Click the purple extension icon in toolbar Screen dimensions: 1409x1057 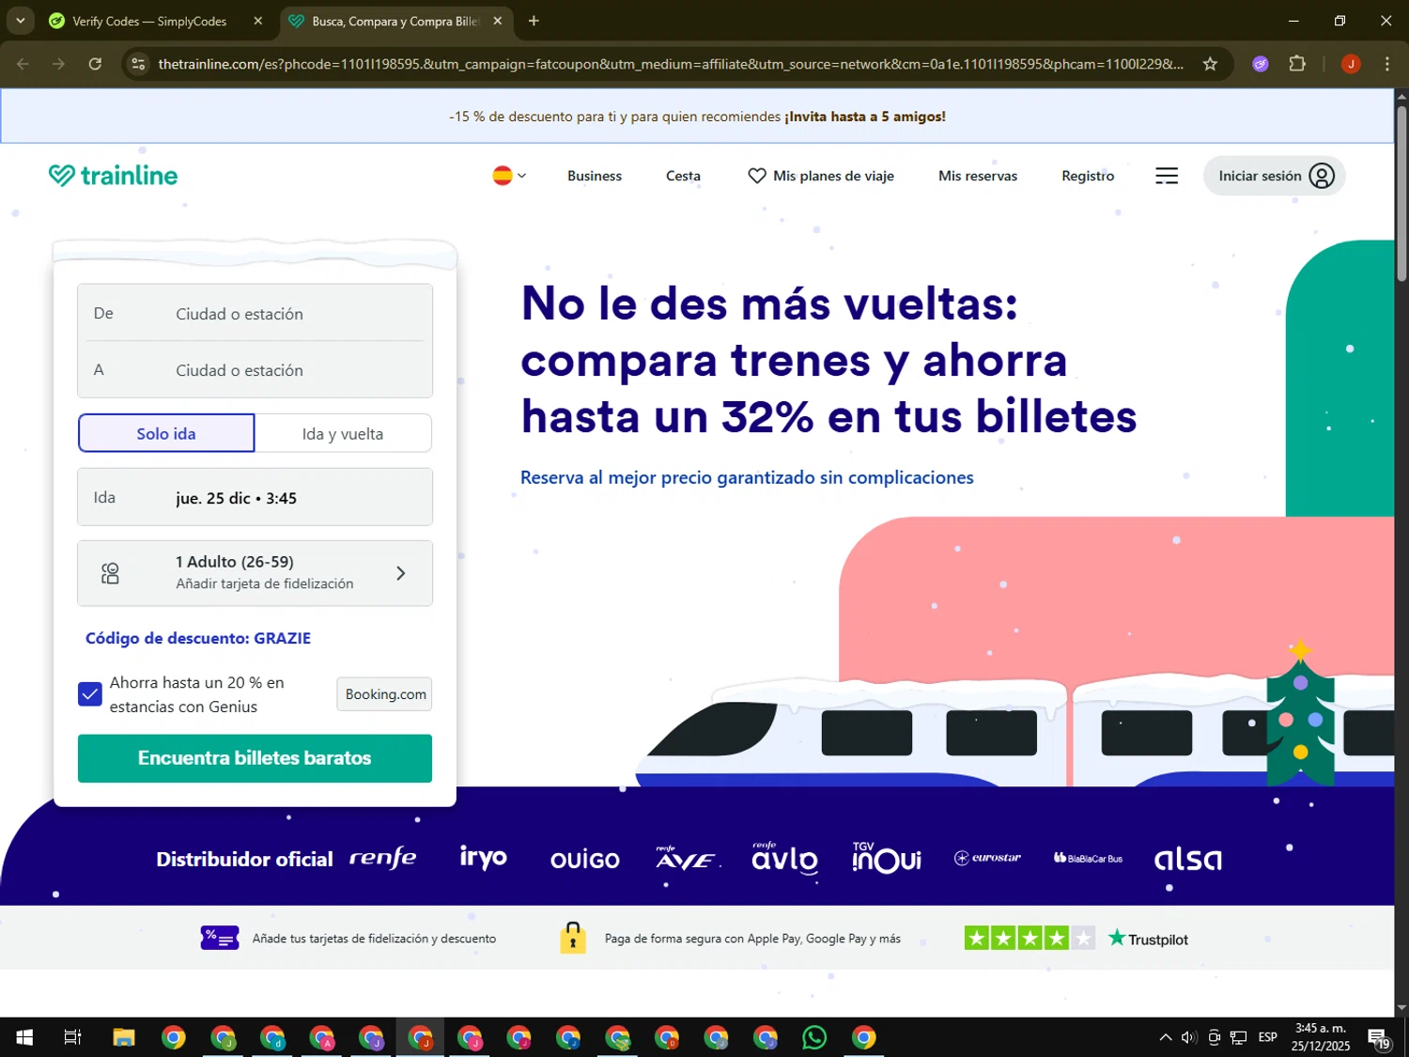pyautogui.click(x=1261, y=64)
